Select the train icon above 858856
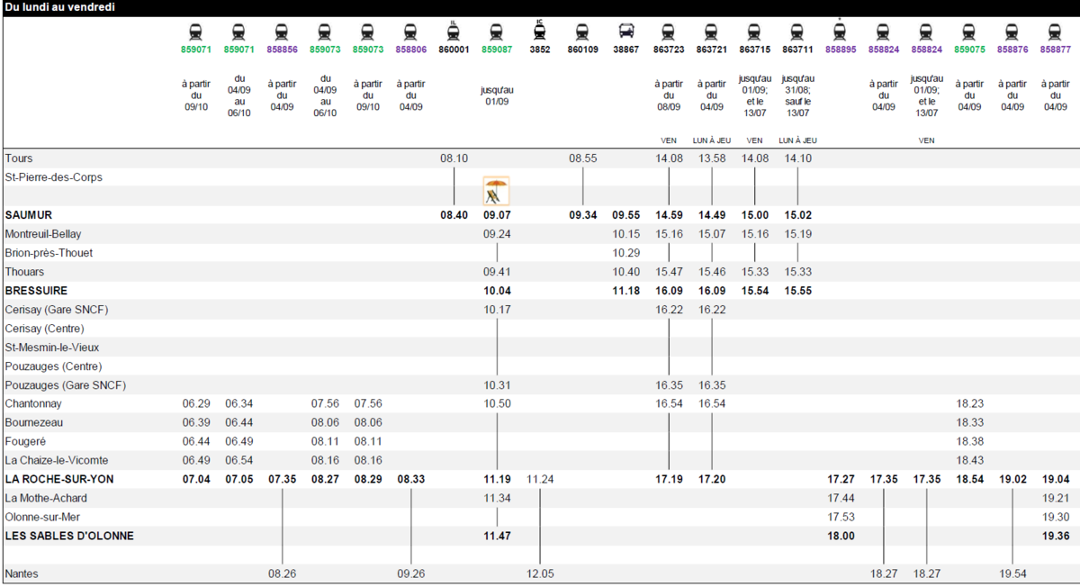The image size is (1080, 587). point(282,32)
